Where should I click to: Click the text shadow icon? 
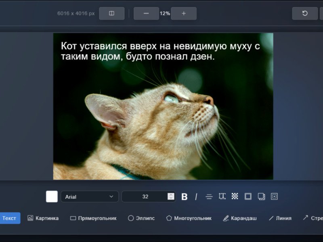pyautogui.click(x=261, y=196)
